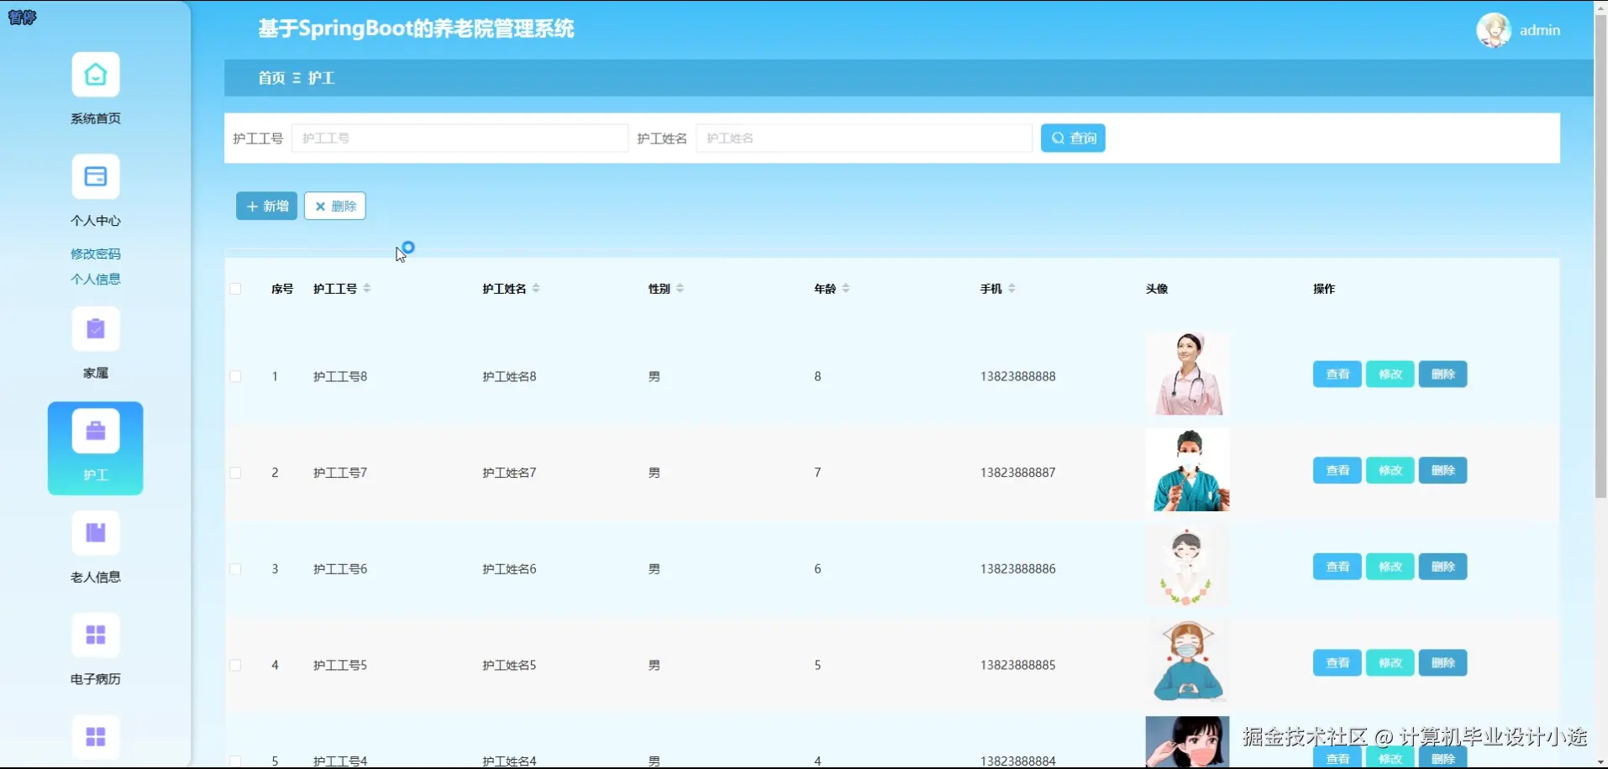Click the bottom sidebar grid module icon
The image size is (1608, 769).
tap(95, 736)
